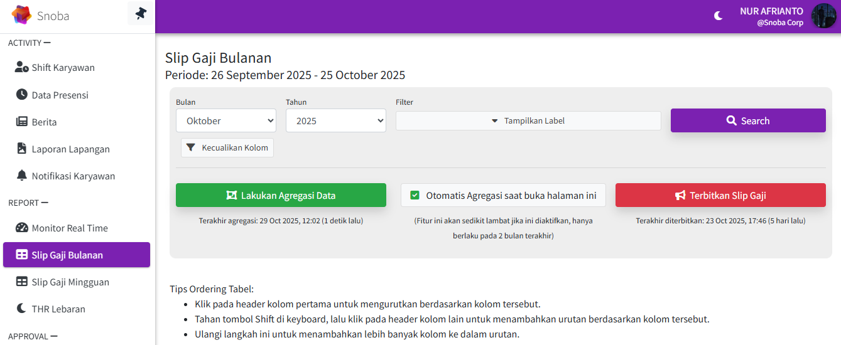This screenshot has height=345, width=841.
Task: Click the Notifikasi Karyawan bell icon
Action: [x=22, y=176]
